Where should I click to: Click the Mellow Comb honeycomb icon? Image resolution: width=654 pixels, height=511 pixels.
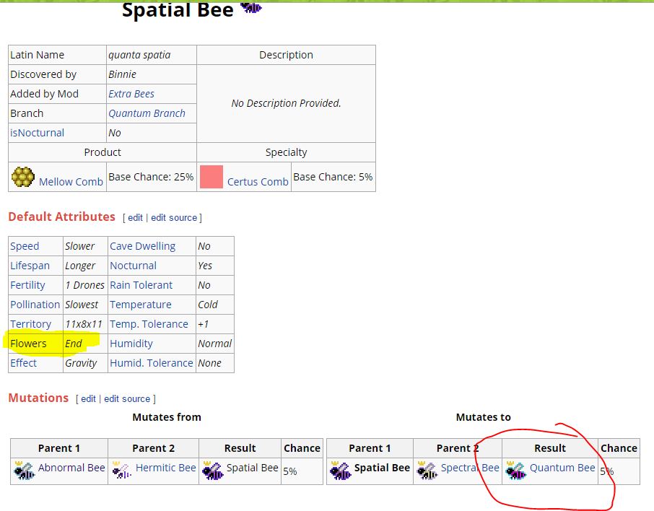(23, 177)
